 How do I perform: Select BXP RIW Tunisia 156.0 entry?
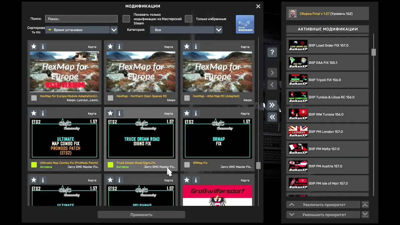[327, 114]
